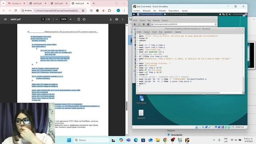
Task: Open Microsoft Edge from taskbar
Action: click(x=136, y=140)
